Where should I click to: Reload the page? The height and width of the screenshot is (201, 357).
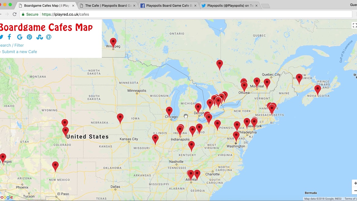15,14
